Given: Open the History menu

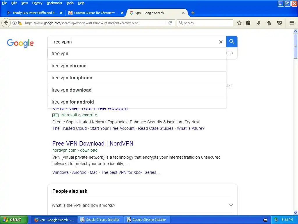Looking at the screenshot, I should [37, 3].
